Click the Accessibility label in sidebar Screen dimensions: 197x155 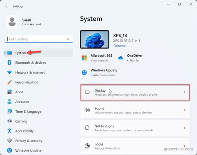(x=25, y=131)
